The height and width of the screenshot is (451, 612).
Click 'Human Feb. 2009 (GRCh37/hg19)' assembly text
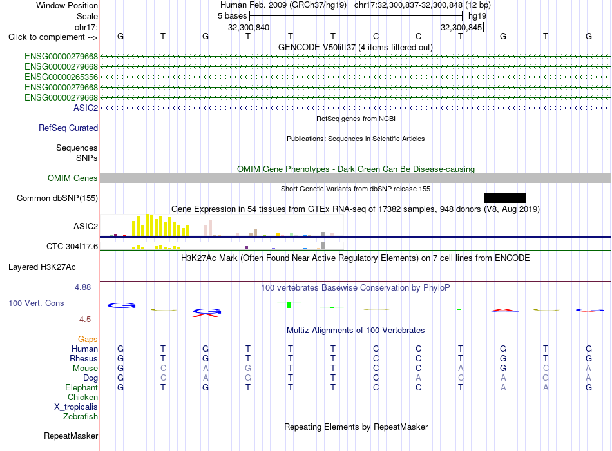283,5
